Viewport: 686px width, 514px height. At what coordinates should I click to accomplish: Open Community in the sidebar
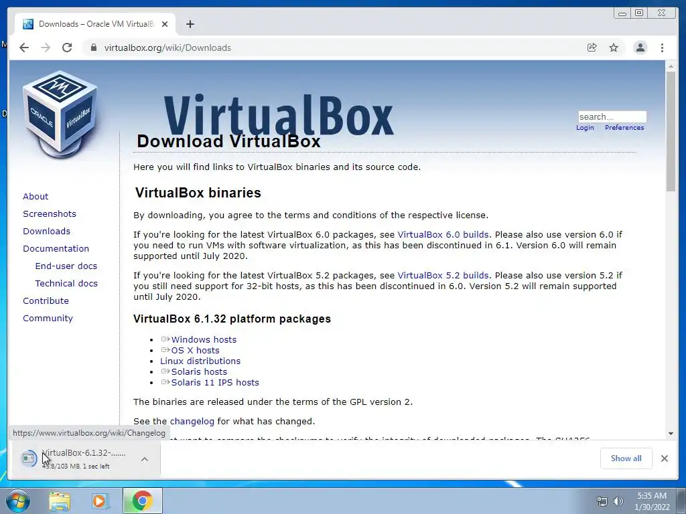(x=48, y=319)
